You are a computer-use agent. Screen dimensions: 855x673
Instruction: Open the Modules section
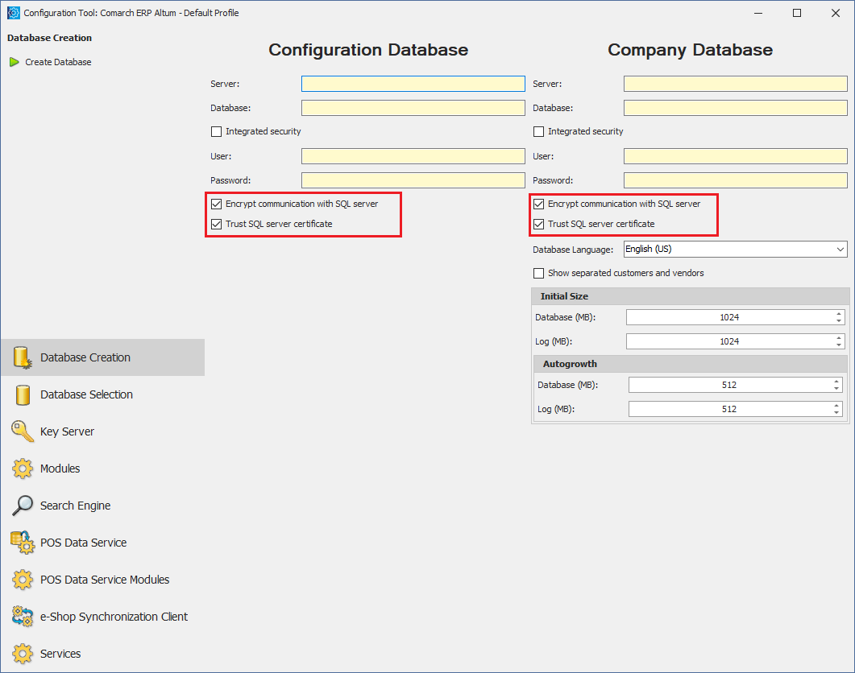click(103, 469)
